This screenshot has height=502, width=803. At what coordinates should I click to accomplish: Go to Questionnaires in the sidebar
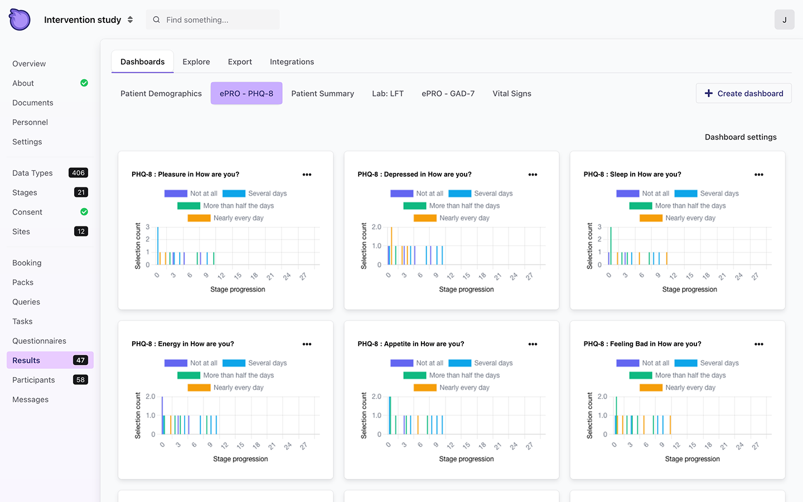(x=39, y=341)
